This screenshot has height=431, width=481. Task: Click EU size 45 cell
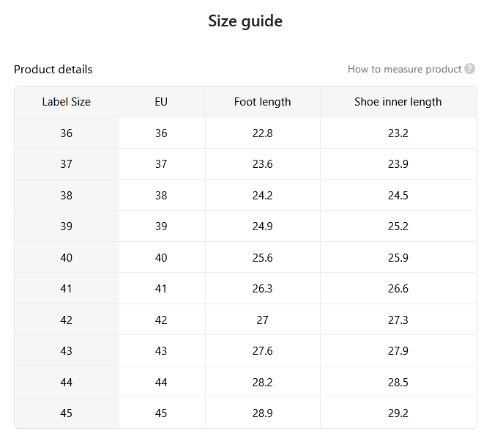click(x=161, y=413)
